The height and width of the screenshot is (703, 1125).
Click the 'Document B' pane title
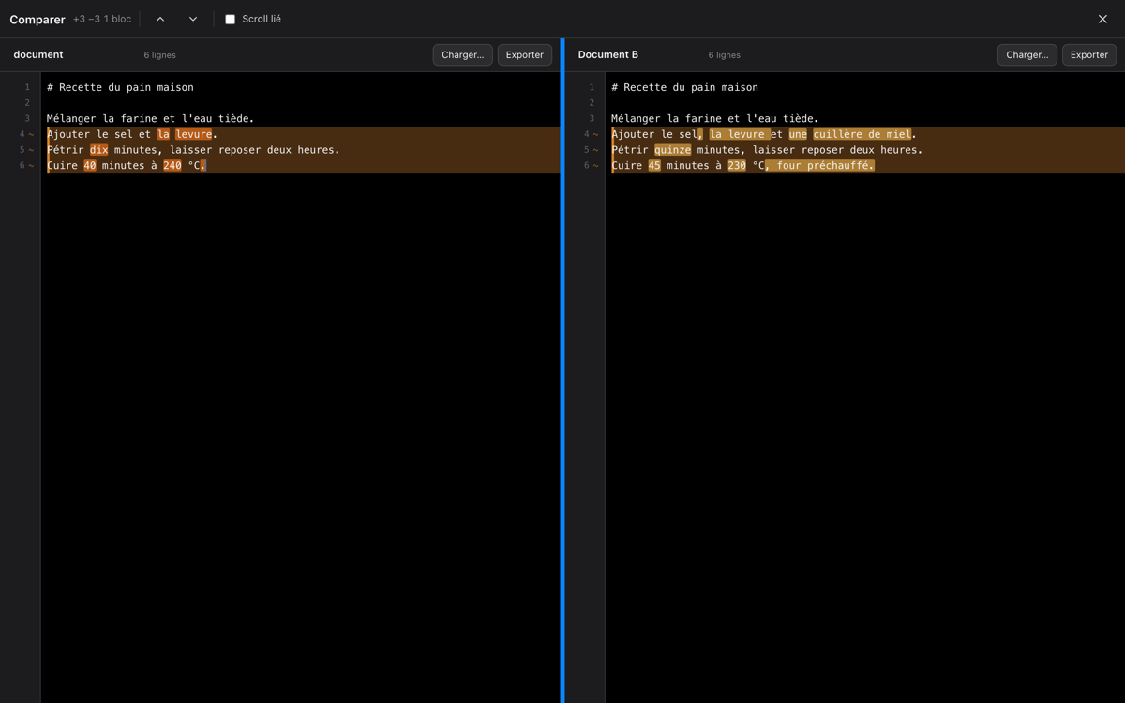pyautogui.click(x=607, y=54)
